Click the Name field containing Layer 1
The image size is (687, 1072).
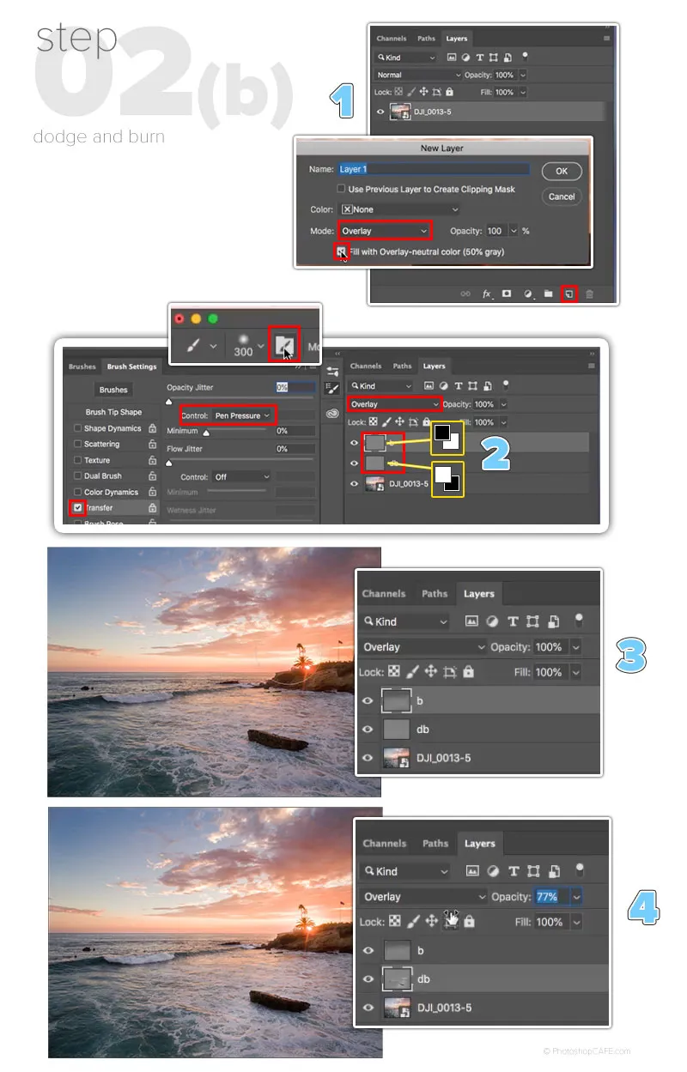tap(433, 169)
